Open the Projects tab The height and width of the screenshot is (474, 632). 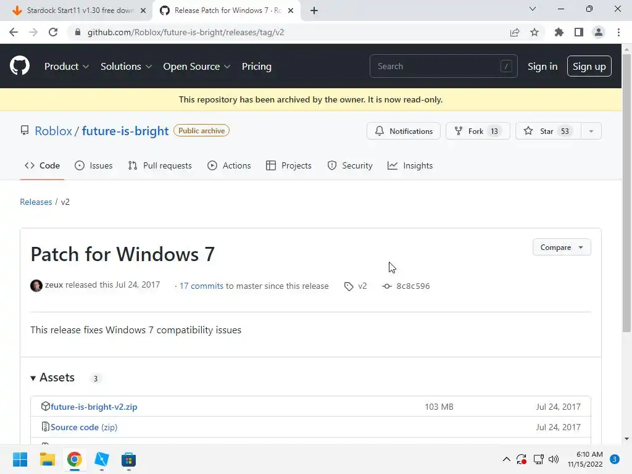point(289,165)
